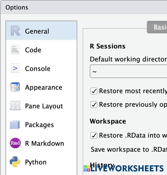The height and width of the screenshot is (175, 167).
Task: Click the R Markdown Rmd icon
Action: pos(15,143)
